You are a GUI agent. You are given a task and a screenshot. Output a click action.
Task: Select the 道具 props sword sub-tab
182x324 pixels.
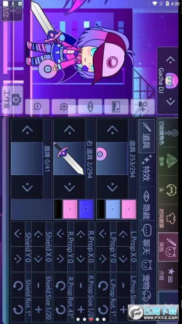[x=147, y=136]
